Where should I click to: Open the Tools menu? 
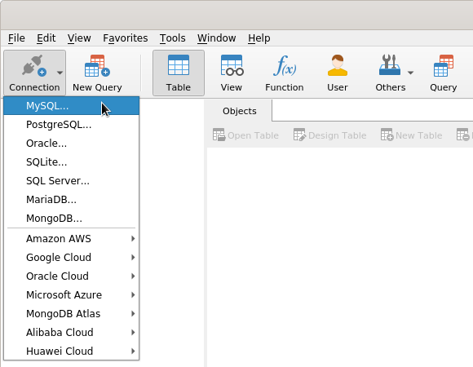(173, 38)
